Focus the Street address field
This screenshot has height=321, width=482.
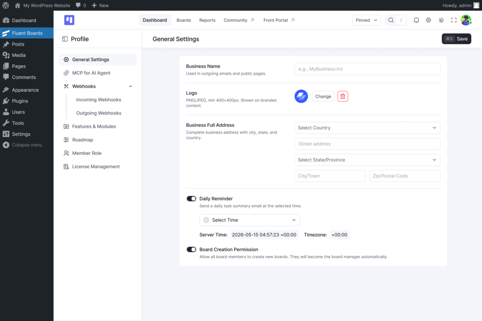point(367,144)
